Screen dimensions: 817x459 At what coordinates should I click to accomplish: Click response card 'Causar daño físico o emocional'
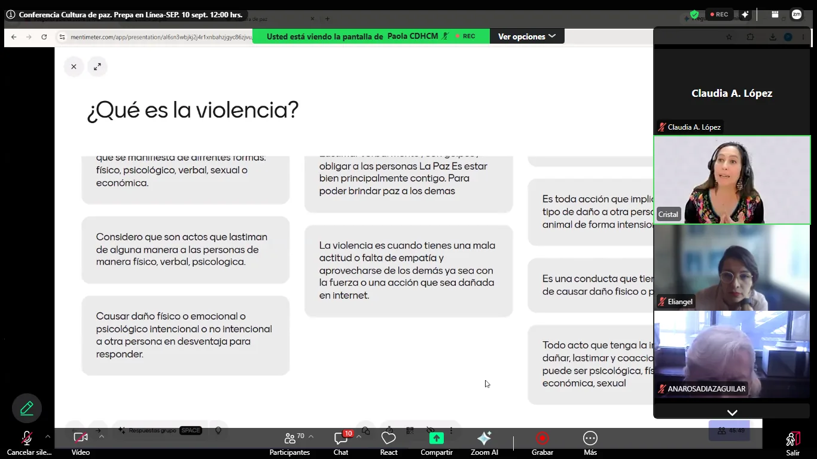[185, 335]
